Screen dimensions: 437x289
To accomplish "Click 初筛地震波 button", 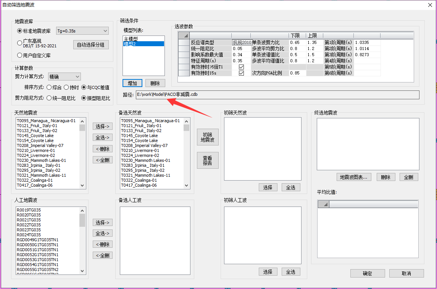I will 208,137.
